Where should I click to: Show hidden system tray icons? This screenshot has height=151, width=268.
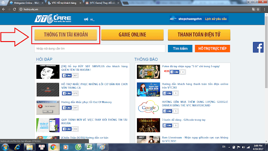229,147
